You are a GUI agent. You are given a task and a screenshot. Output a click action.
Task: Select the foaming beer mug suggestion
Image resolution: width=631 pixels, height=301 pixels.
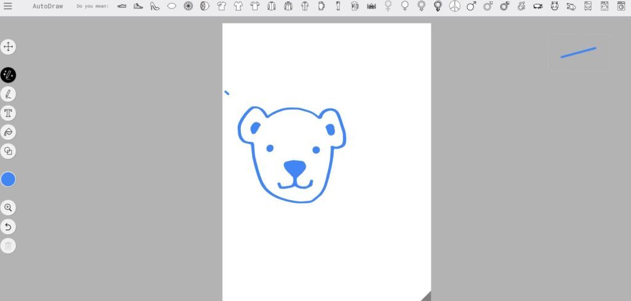coord(354,6)
